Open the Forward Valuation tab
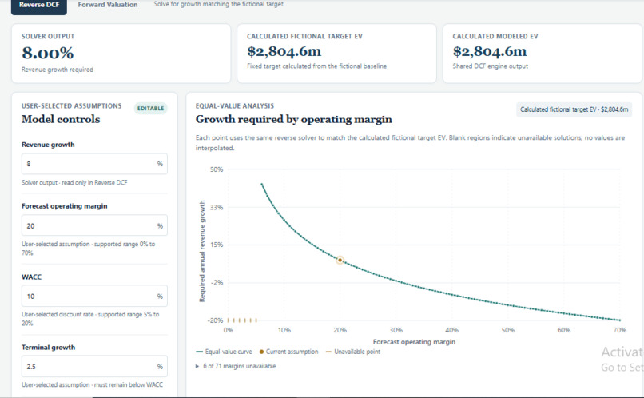 pyautogui.click(x=108, y=5)
